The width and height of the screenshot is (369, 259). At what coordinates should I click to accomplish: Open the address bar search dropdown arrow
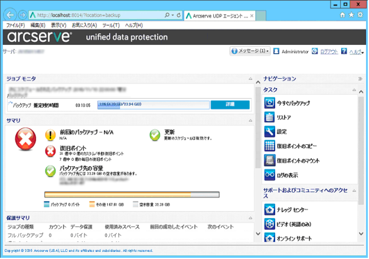click(x=173, y=15)
